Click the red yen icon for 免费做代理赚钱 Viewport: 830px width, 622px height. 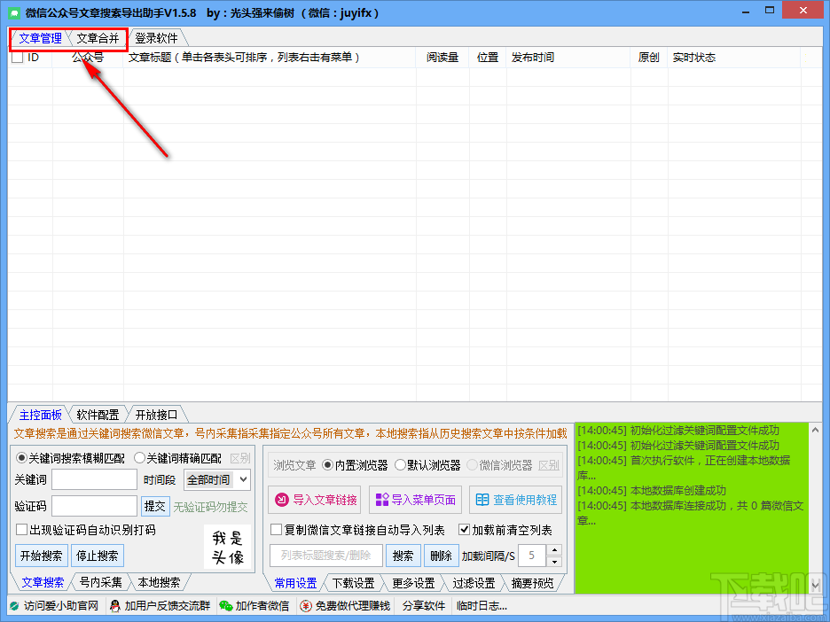tap(306, 606)
